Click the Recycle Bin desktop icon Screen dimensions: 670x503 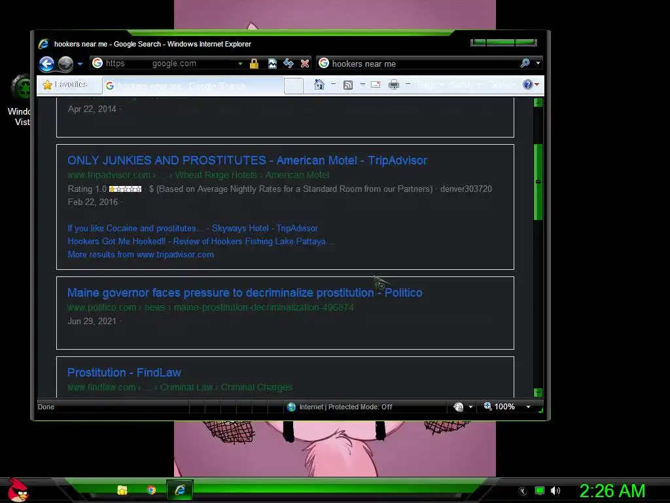[20, 87]
